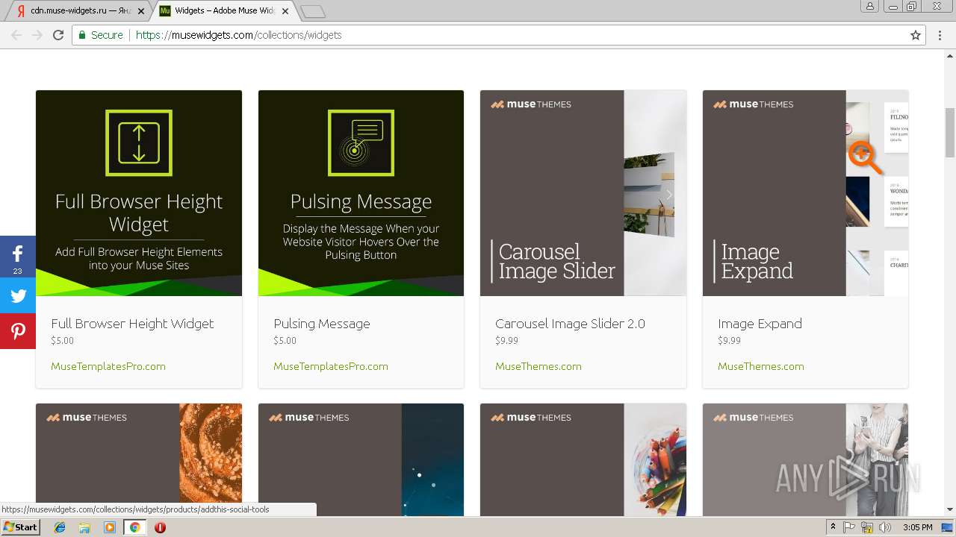View site security padlock info

coord(83,35)
